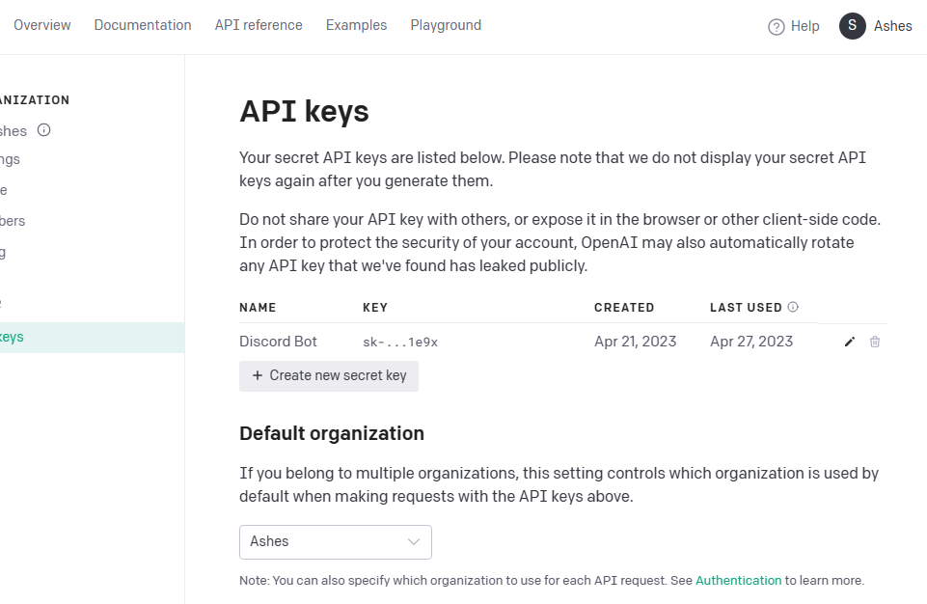Open the Billing section in the sidebar
This screenshot has width=927, height=604.
point(7,252)
